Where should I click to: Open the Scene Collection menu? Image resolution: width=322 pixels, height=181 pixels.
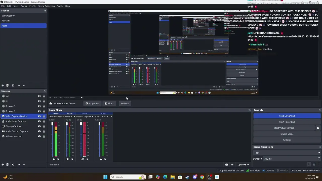click(x=46, y=6)
